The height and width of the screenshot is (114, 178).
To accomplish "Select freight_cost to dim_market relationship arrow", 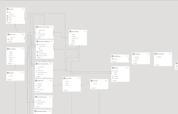I will point(58,85).
